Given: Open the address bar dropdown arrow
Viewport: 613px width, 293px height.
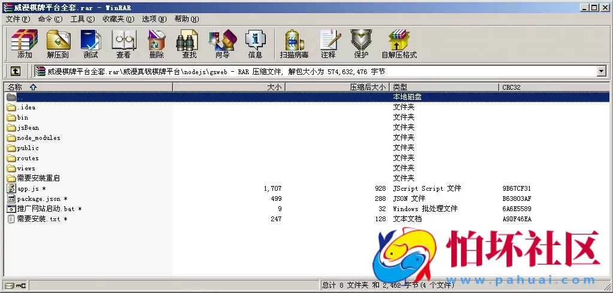Looking at the screenshot, I should pyautogui.click(x=601, y=71).
